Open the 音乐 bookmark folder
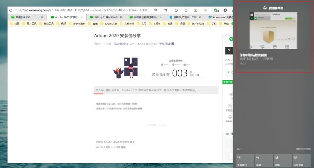The image size is (314, 168). (x=93, y=24)
